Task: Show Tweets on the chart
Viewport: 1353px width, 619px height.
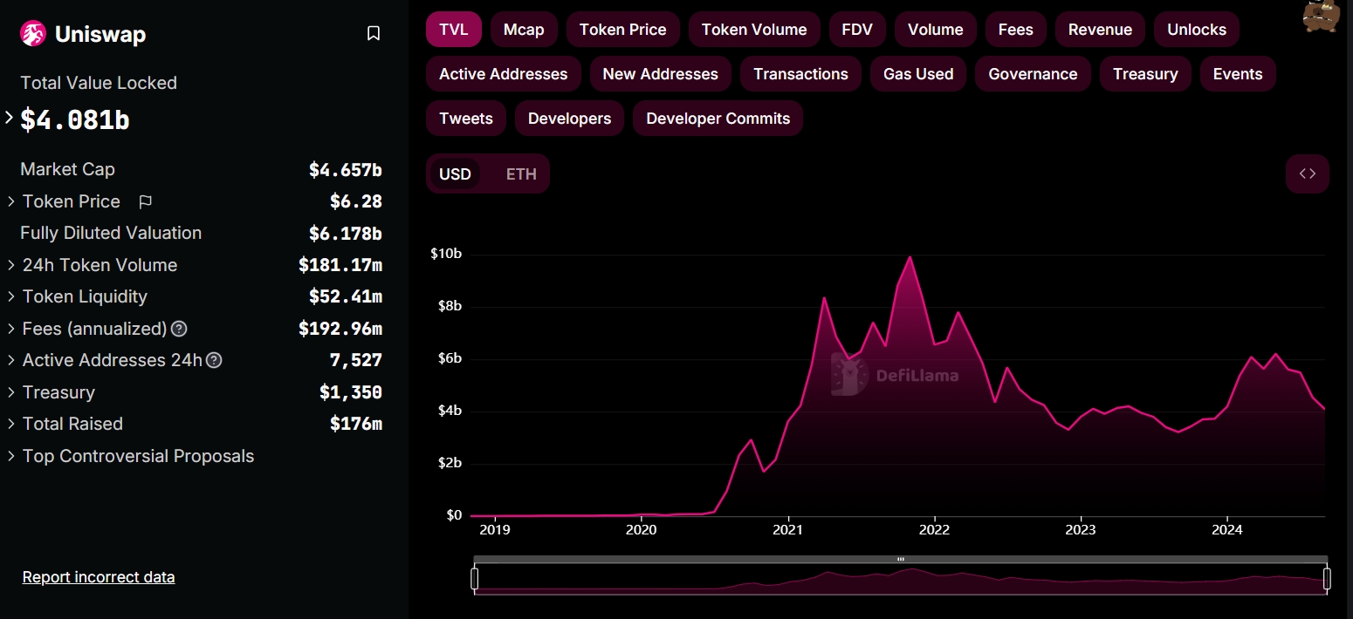Action: pyautogui.click(x=466, y=119)
